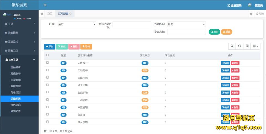Click the 展示活动名称 input field
266x134 pixels.
132,24
